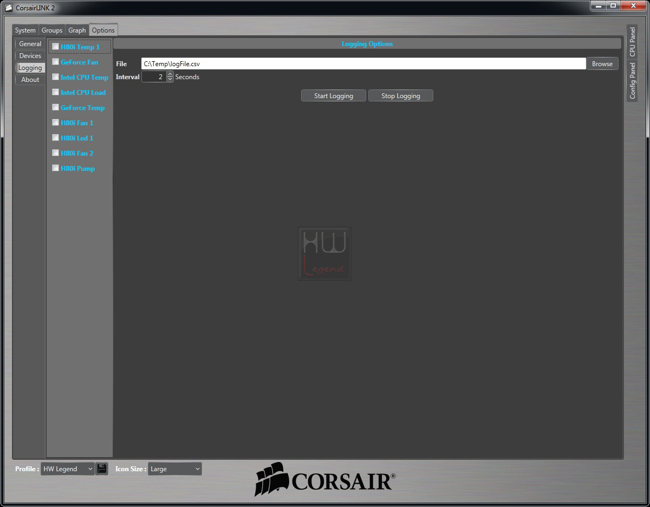Expand the Config Panel side tab

point(632,80)
